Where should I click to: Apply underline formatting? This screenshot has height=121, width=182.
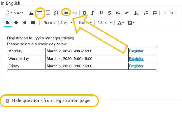101,13
